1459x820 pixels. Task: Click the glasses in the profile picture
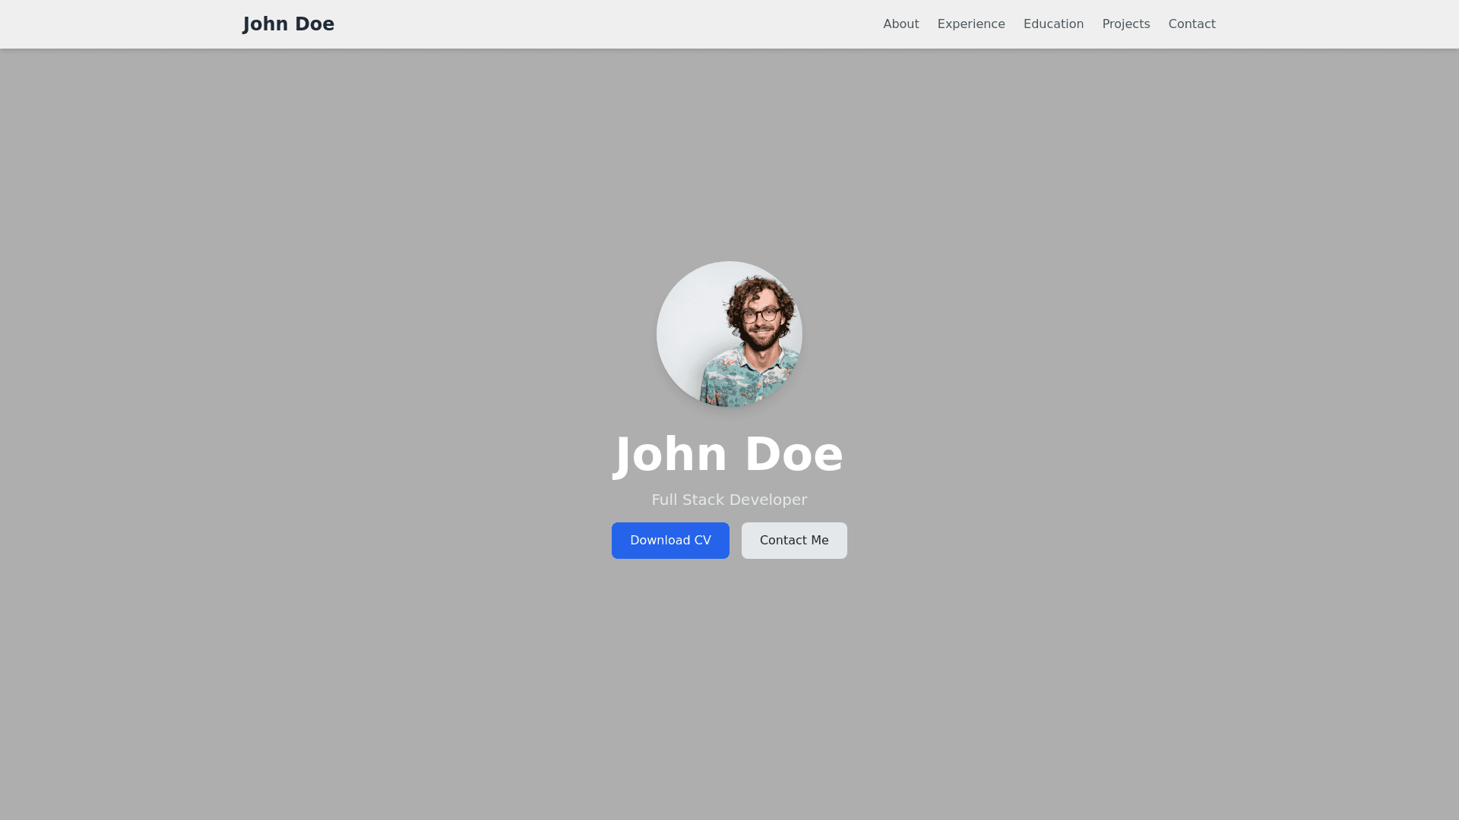[x=761, y=315]
